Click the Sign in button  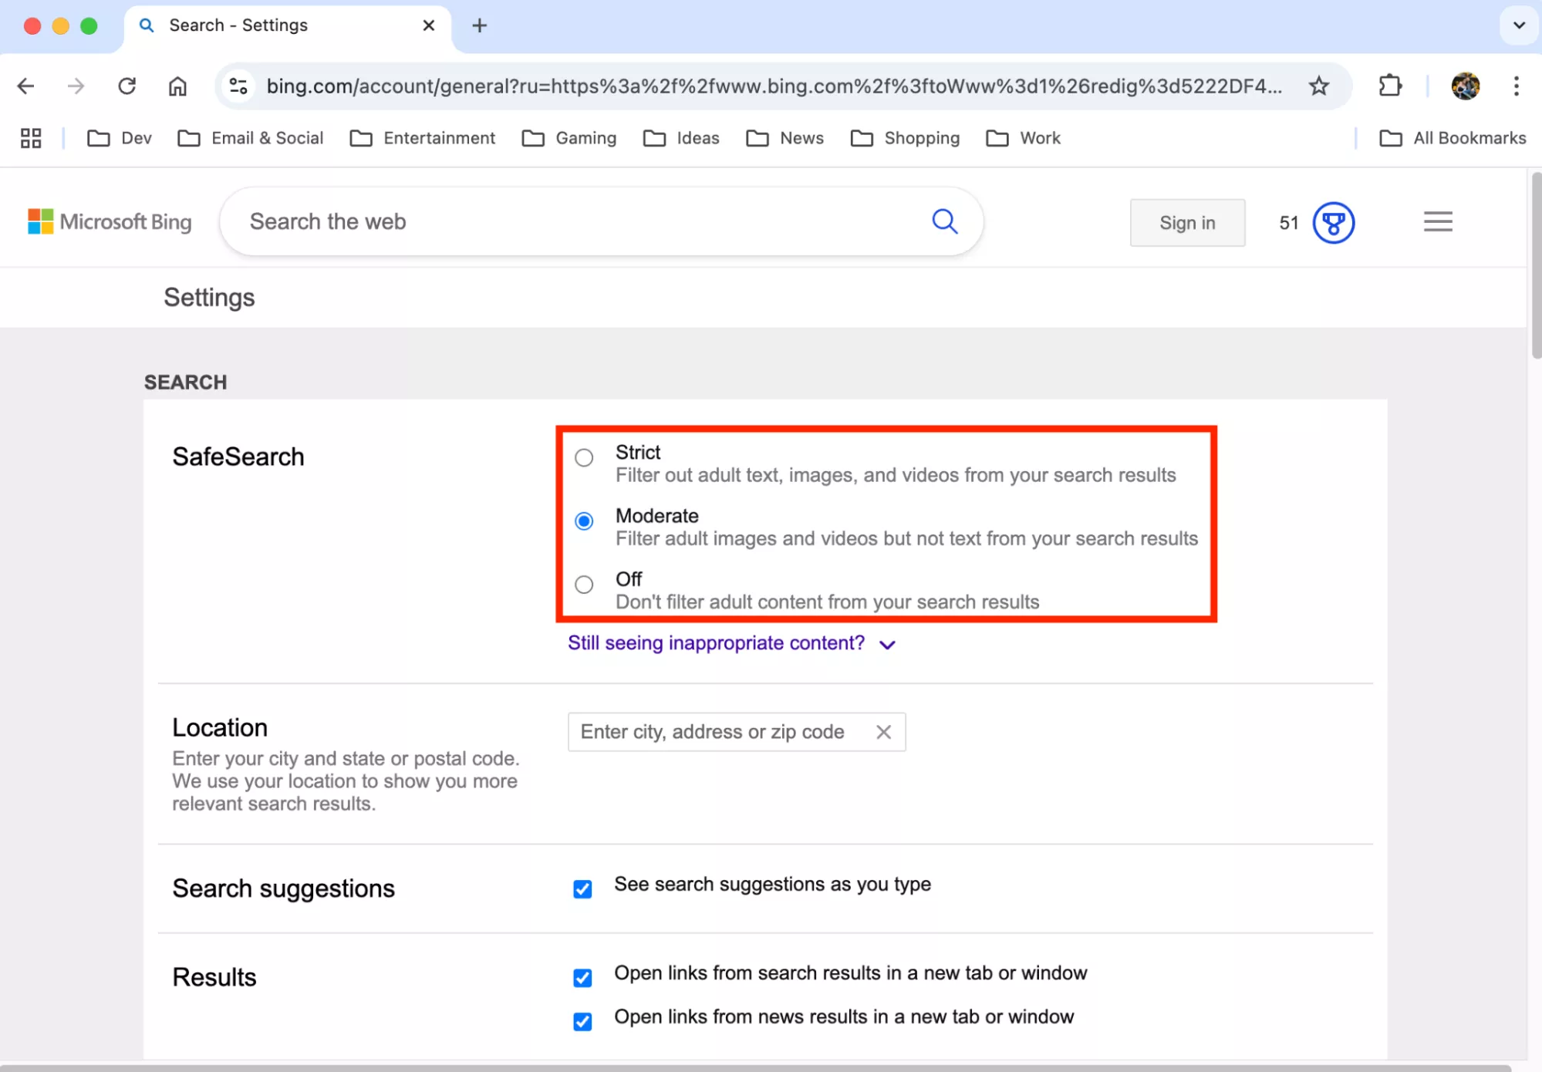1186,223
